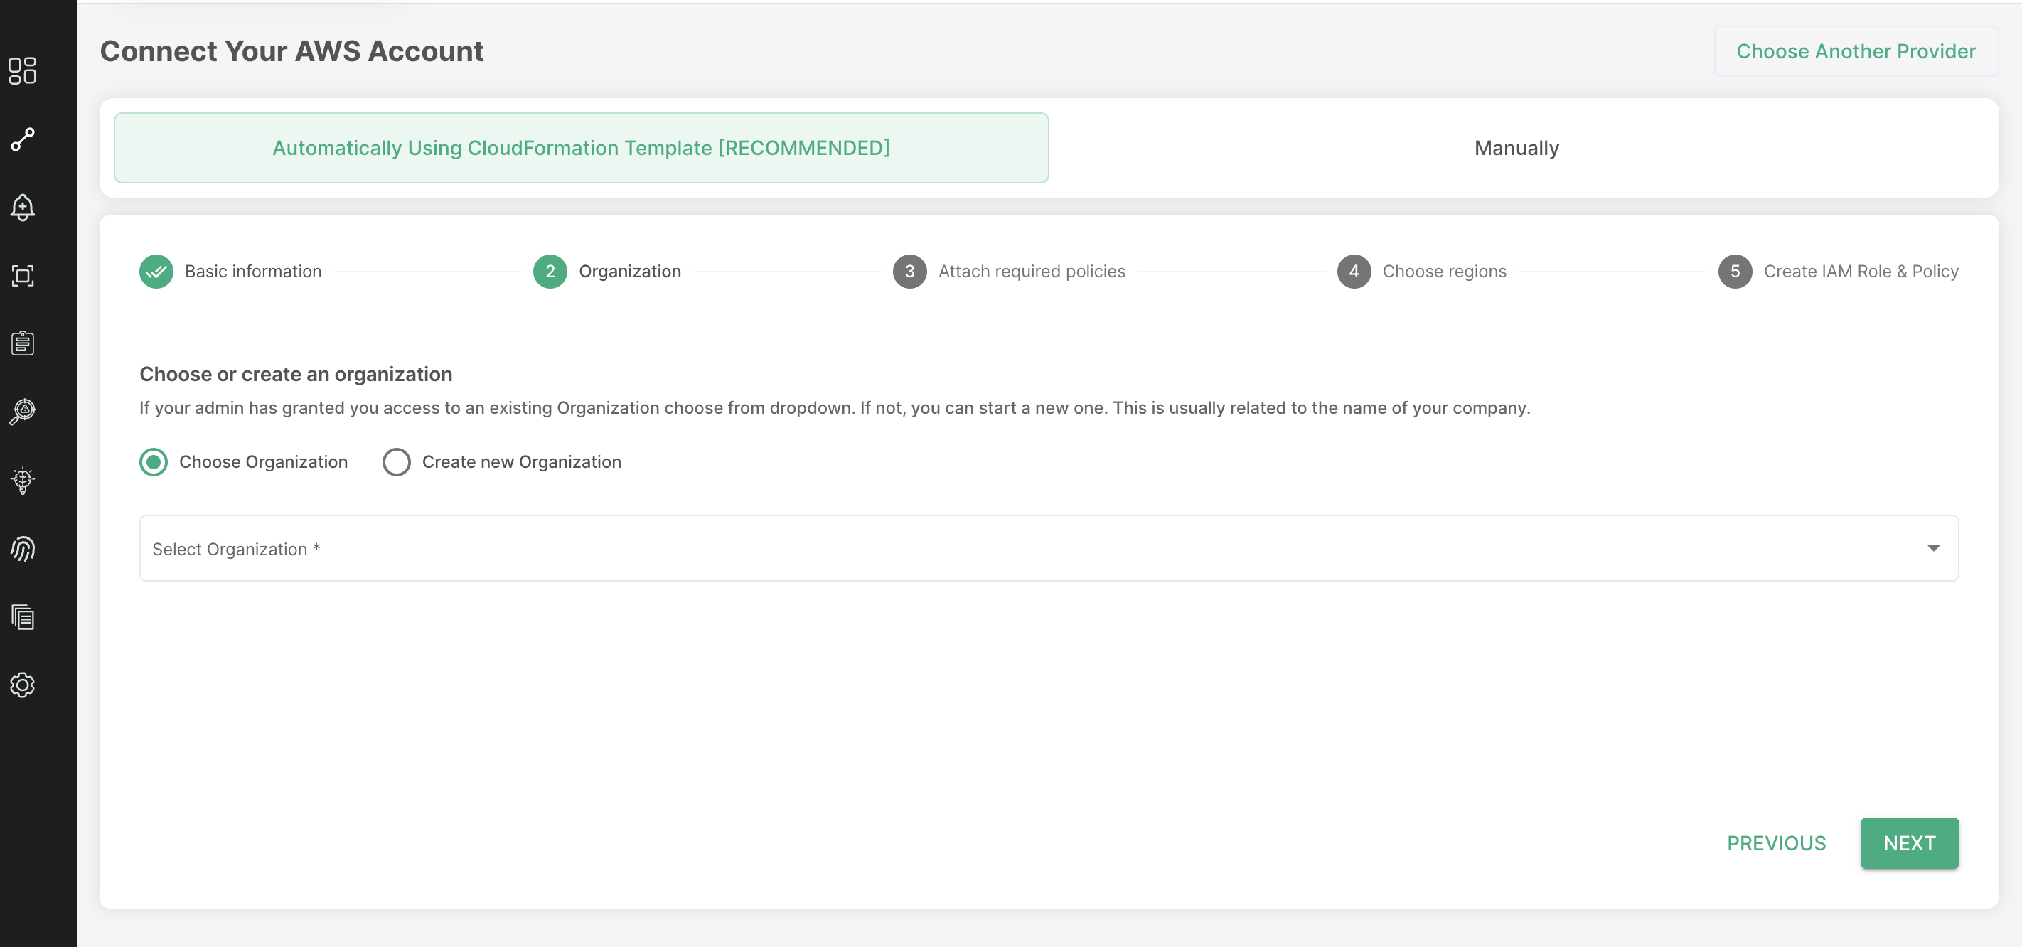Viewport: 2022px width, 947px height.
Task: Open the lightbulb insights sidebar icon
Action: point(23,480)
